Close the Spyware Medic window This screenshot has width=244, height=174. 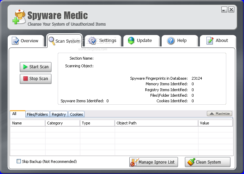click(x=231, y=10)
